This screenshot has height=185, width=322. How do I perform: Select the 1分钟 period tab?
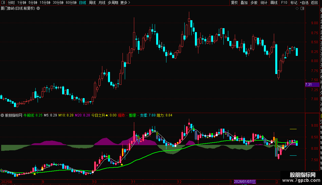[x=22, y=3]
